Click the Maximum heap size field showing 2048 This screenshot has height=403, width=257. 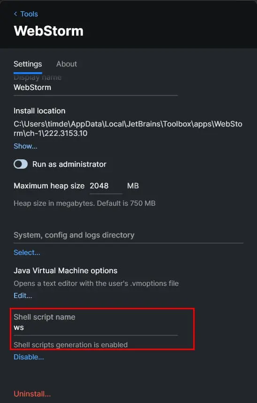(x=106, y=186)
